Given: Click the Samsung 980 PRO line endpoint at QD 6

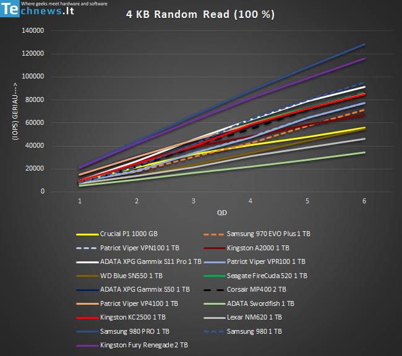Looking at the screenshot, I should pyautogui.click(x=364, y=44).
